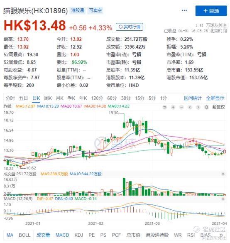Close the MACD indicator panel
Viewport: 230px width, 243px height.
point(223,199)
